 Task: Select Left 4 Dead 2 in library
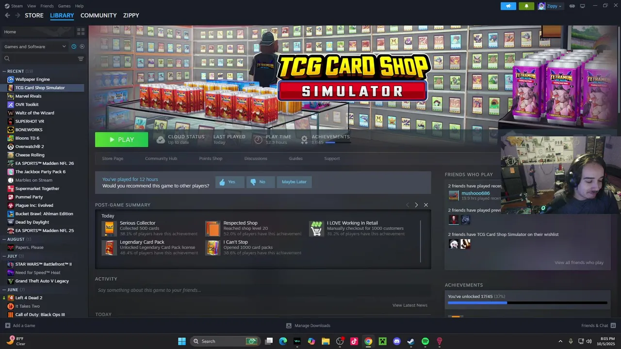(x=29, y=298)
